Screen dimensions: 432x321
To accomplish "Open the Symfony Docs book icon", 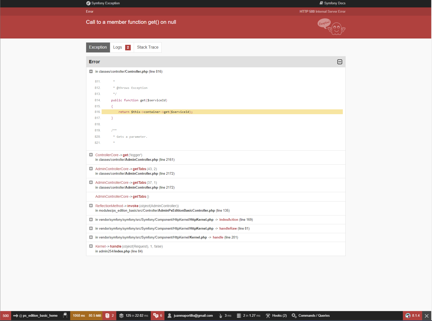I will point(321,3).
